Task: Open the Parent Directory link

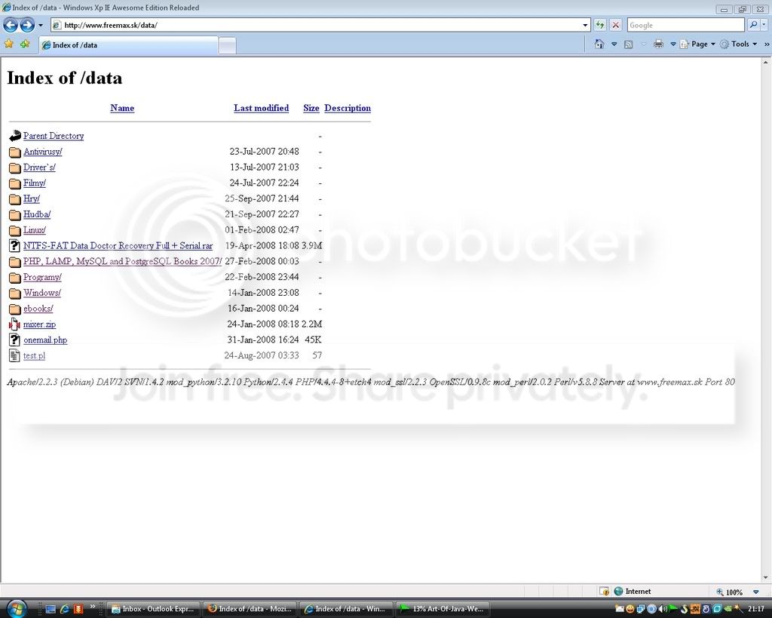Action: click(x=54, y=136)
